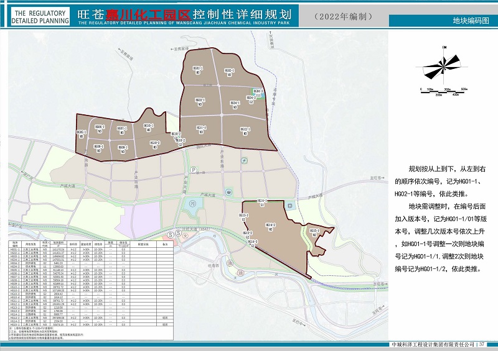Click plot HG10-1 in the western zone

(149, 127)
